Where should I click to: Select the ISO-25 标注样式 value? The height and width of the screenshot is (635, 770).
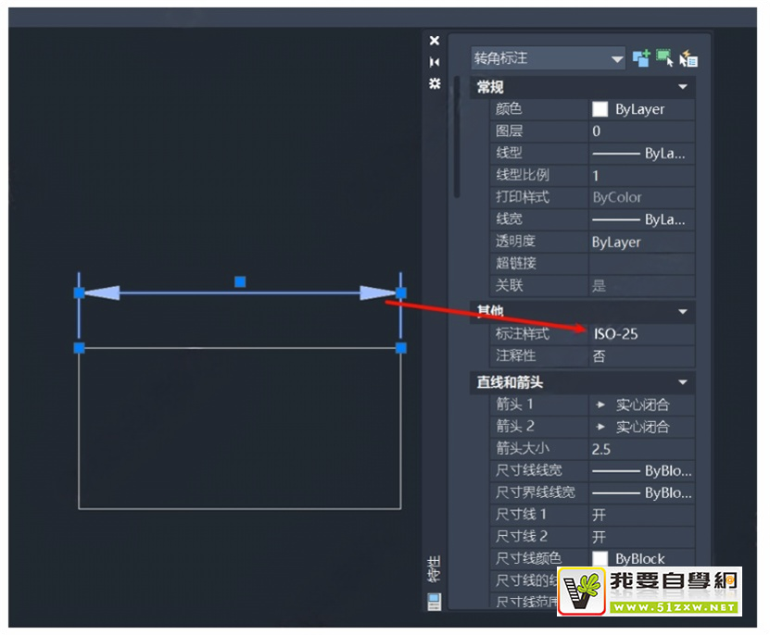point(641,334)
